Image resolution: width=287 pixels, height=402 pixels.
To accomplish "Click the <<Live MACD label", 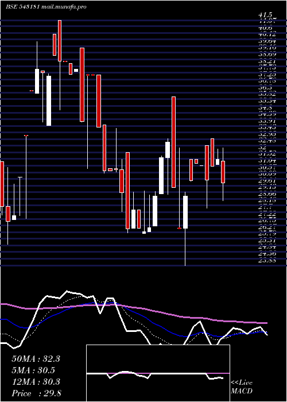I will [x=242, y=387].
